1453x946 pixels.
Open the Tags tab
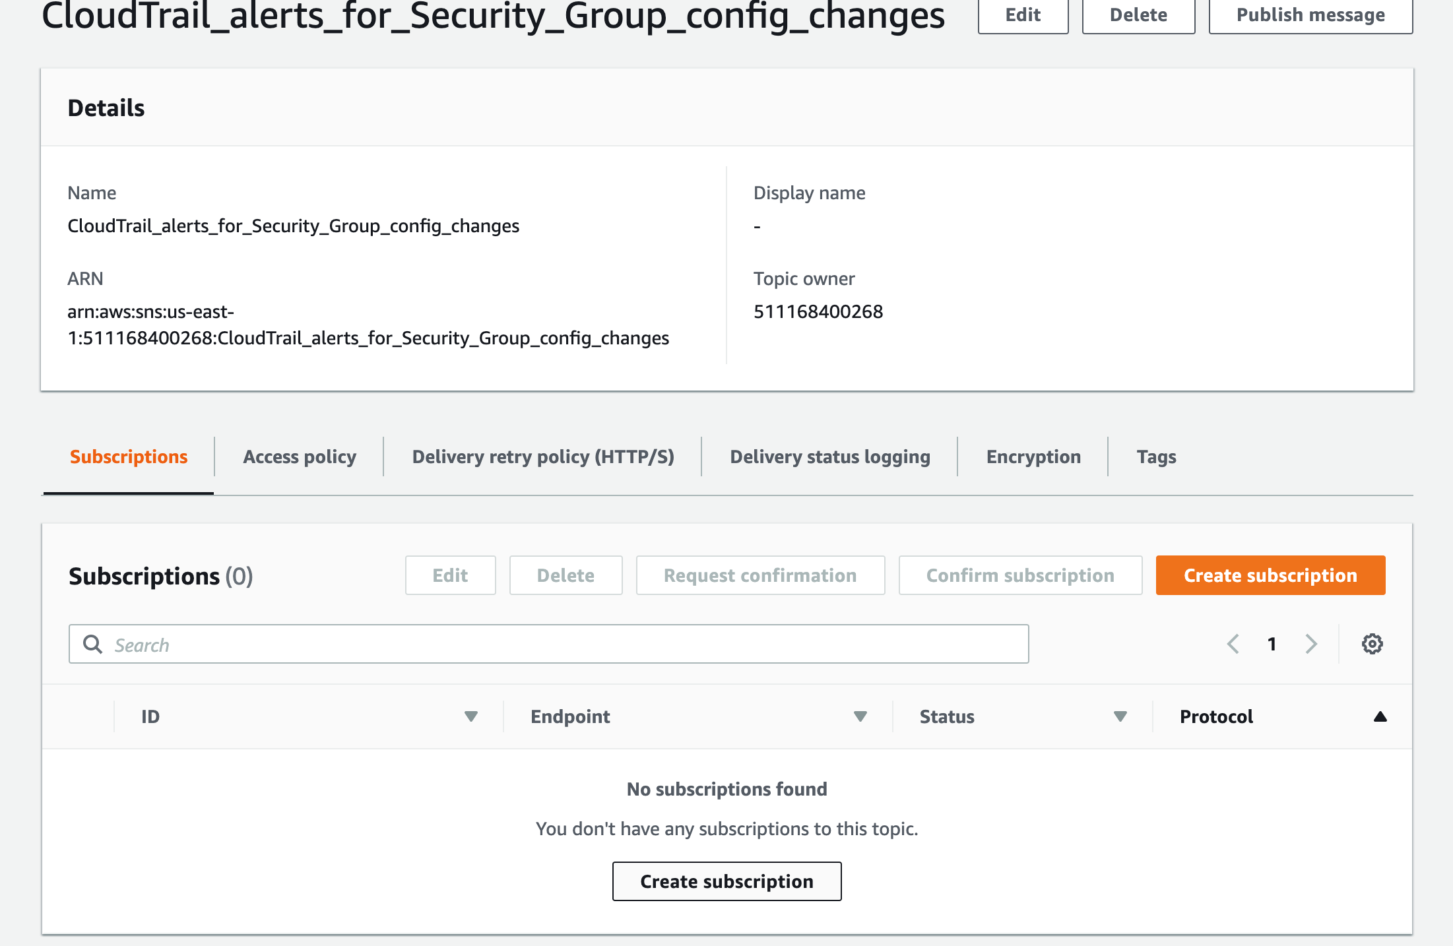pos(1156,457)
